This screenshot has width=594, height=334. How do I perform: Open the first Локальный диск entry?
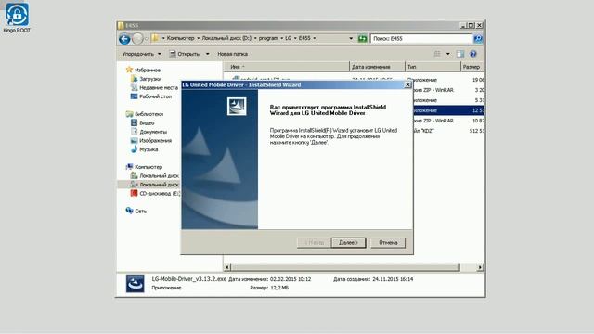tap(155, 175)
